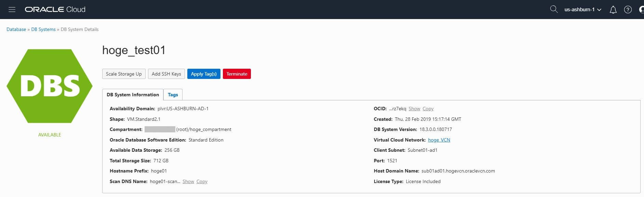This screenshot has width=644, height=197.
Task: Click available data storage 256 GB
Action: click(172, 150)
